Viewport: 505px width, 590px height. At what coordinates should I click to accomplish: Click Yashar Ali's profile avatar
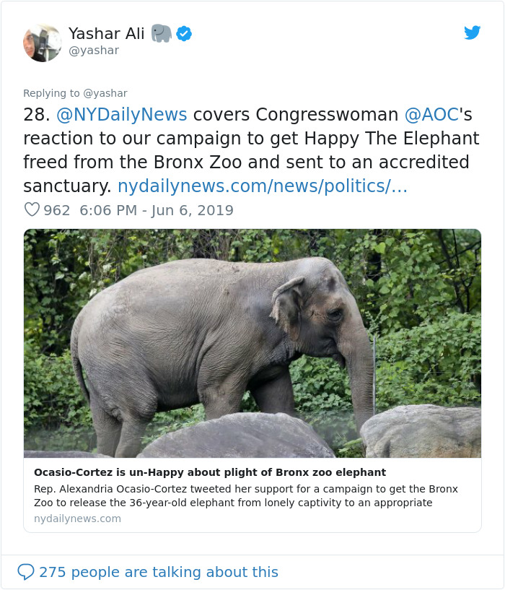(43, 43)
